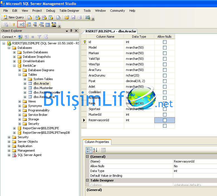Viewport: 217px width, 196px height.
Task: Click the Manage Check Constraints icon
Action: pos(48,25)
